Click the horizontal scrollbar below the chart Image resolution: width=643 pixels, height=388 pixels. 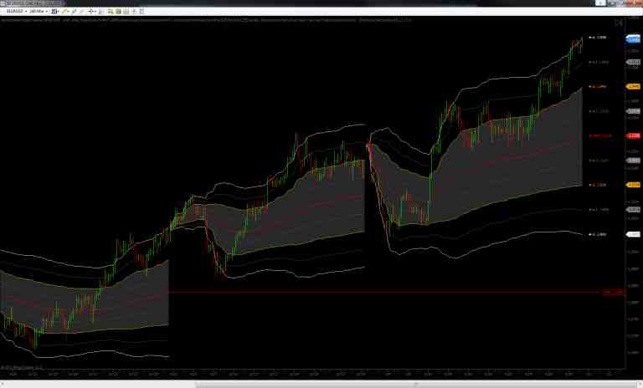[318, 384]
